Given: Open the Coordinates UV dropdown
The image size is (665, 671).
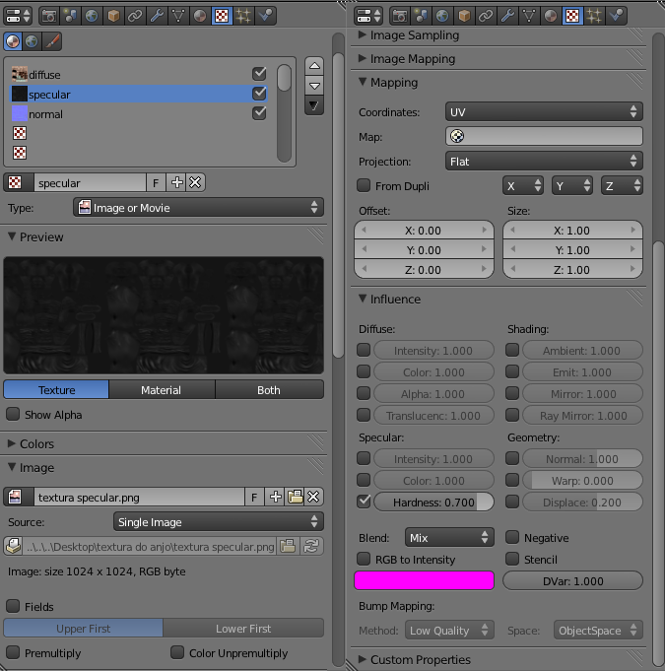Looking at the screenshot, I should coord(544,112).
